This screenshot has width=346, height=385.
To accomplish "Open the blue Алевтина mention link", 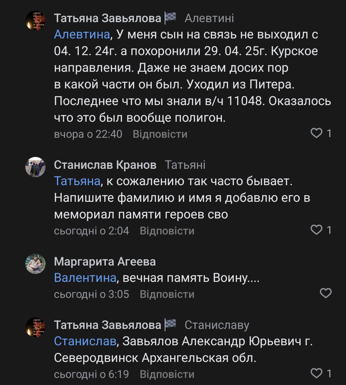I will point(82,34).
